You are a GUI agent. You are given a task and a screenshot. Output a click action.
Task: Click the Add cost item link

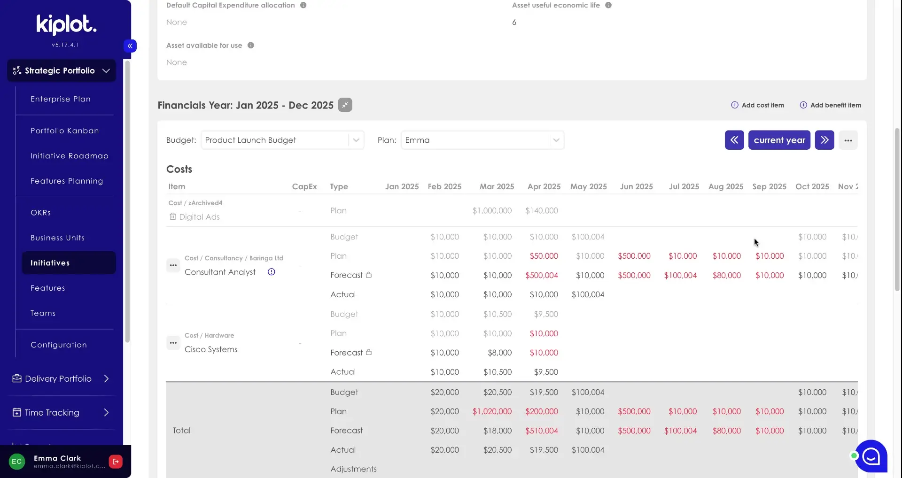(x=757, y=105)
